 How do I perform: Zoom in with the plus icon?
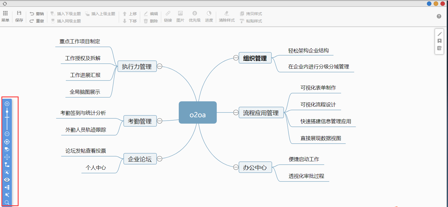[7, 104]
